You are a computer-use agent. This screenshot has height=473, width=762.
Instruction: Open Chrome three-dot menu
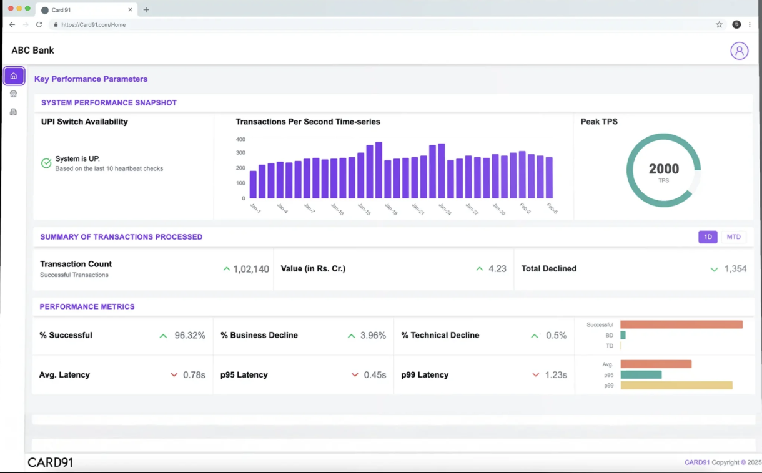point(750,25)
